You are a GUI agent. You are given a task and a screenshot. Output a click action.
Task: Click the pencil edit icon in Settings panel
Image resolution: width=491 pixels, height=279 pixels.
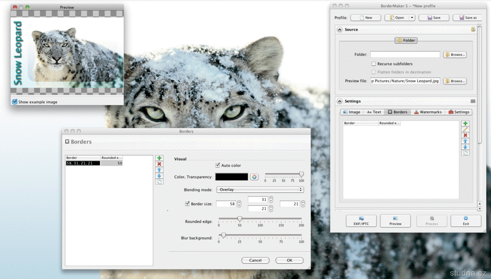point(466,130)
